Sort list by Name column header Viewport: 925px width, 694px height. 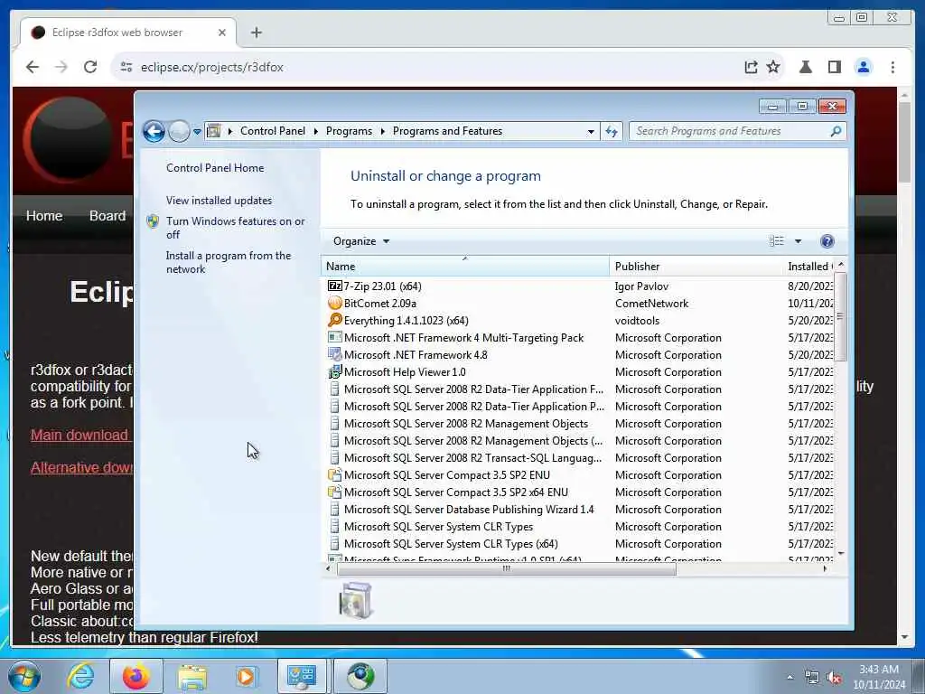point(465,267)
